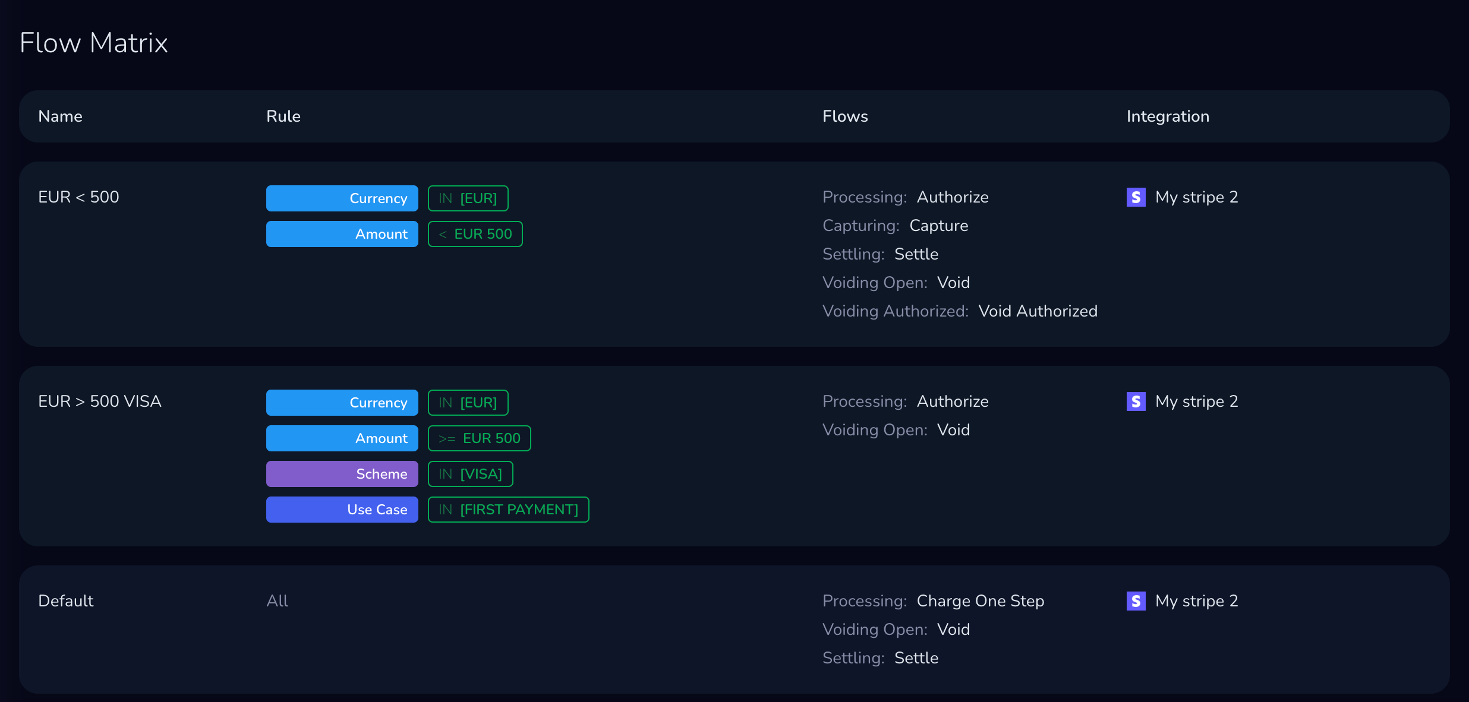
Task: Click 'My stripe 2' in Default row
Action: tap(1196, 601)
